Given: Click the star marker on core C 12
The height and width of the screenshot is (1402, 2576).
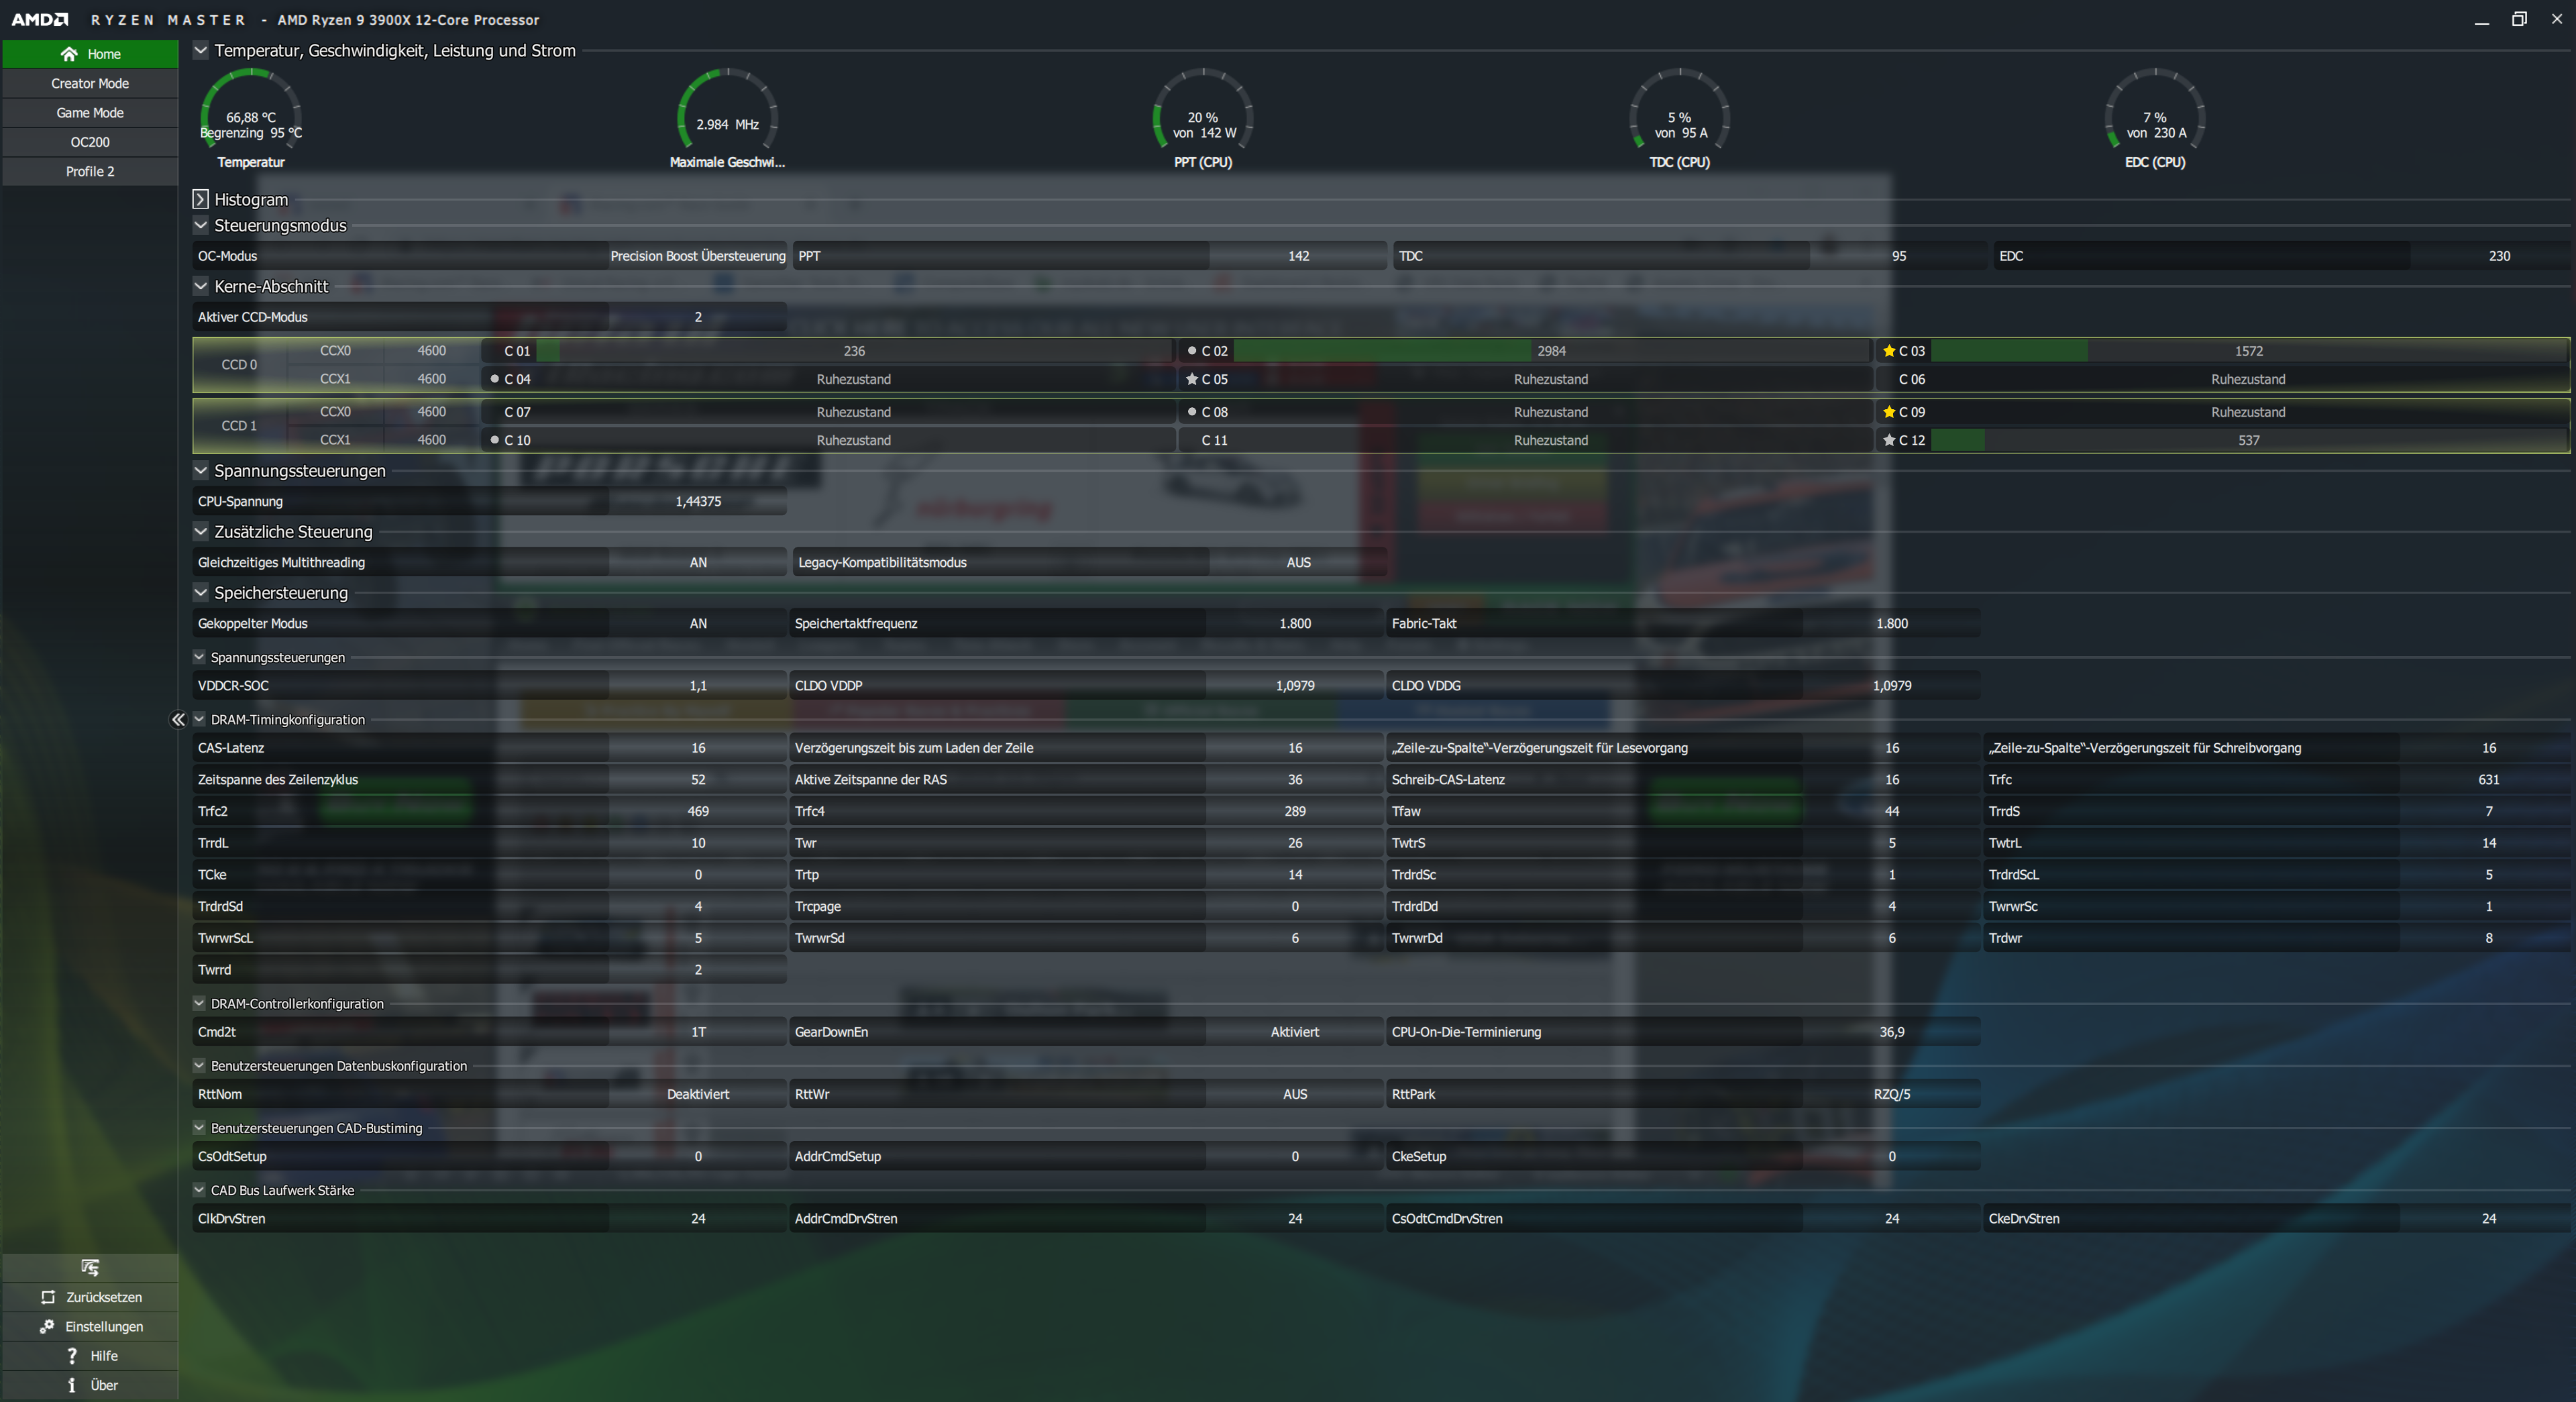Looking at the screenshot, I should pyautogui.click(x=1889, y=440).
